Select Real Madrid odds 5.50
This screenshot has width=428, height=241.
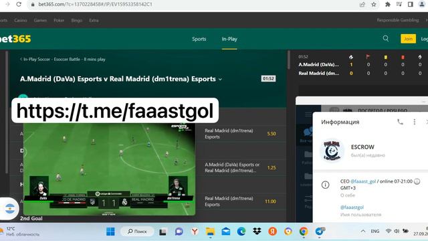(x=272, y=134)
